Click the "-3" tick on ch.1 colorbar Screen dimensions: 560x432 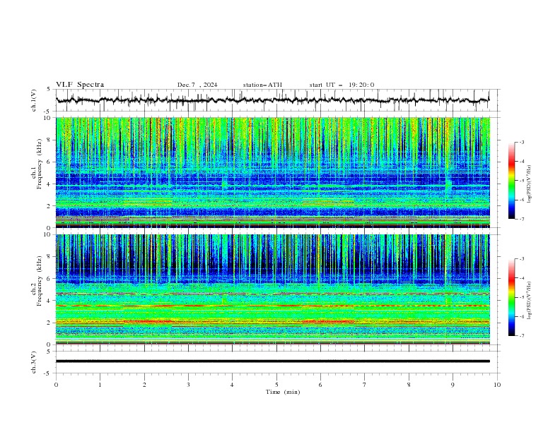point(522,142)
